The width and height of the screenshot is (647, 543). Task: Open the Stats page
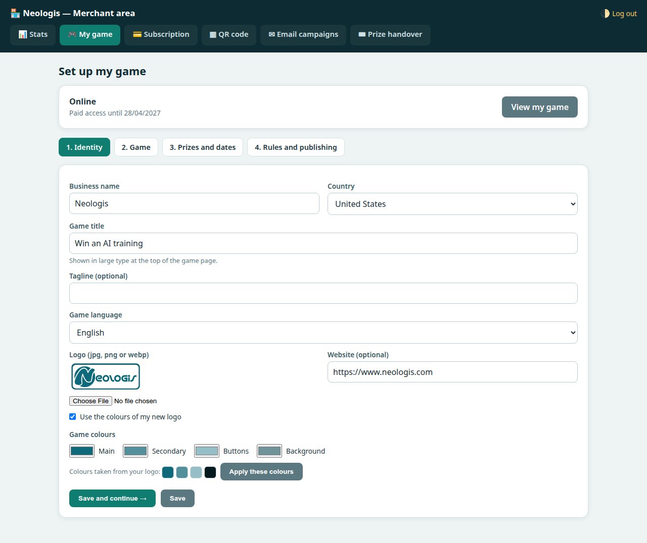[33, 35]
